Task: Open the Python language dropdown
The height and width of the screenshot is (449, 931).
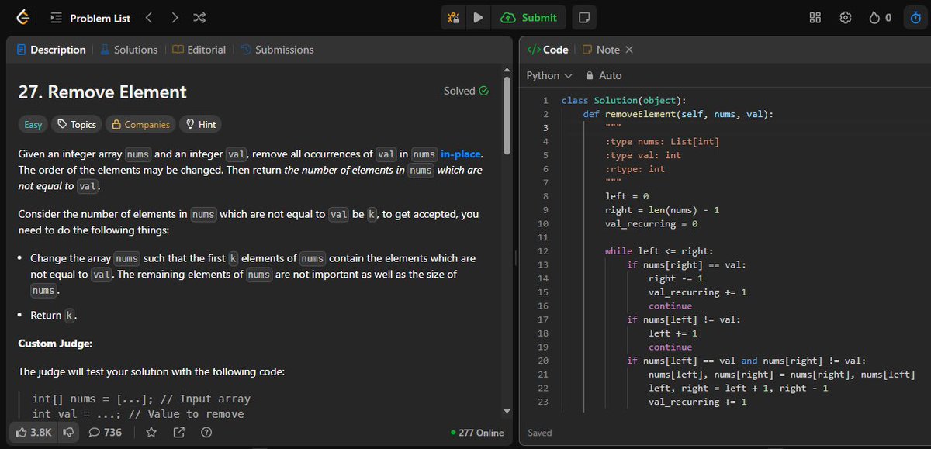Action: 549,75
